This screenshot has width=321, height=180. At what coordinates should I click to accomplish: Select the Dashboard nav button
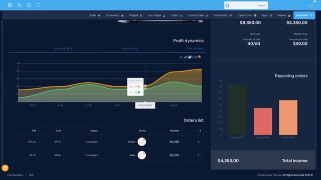pos(304,15)
